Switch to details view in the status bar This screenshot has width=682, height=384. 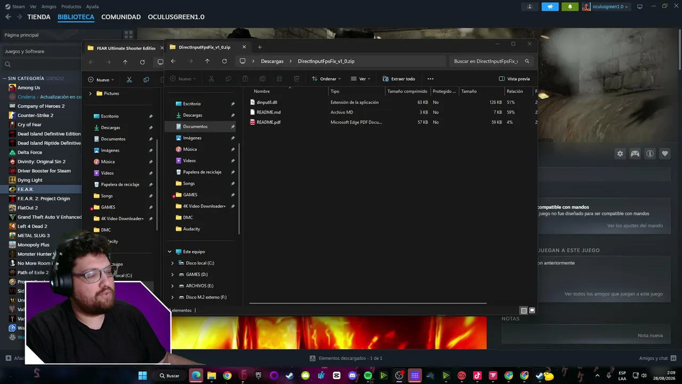point(524,310)
